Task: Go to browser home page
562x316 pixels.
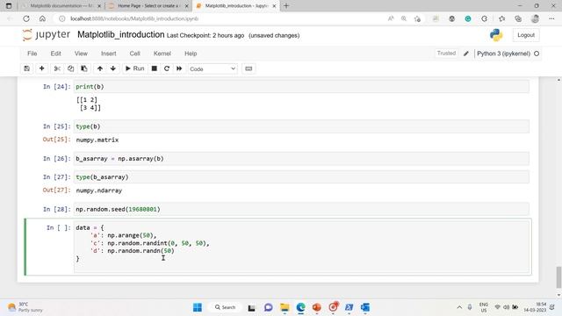Action: click(42, 18)
